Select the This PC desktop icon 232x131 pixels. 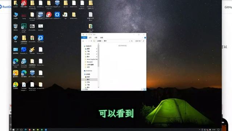[16, 16]
